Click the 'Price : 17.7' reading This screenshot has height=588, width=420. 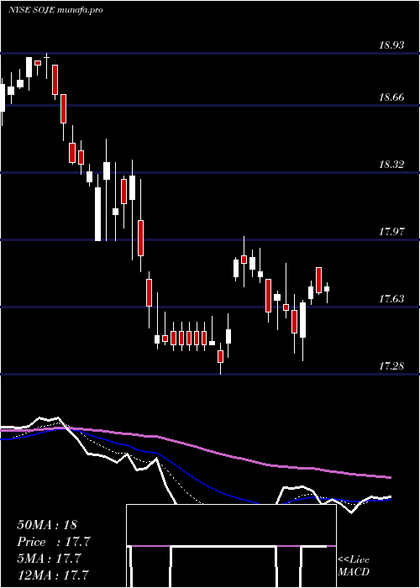[54, 542]
